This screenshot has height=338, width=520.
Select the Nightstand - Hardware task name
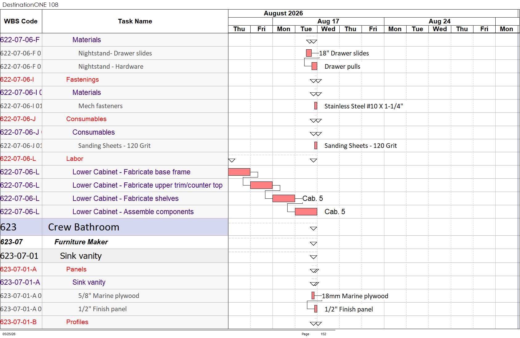[111, 67]
